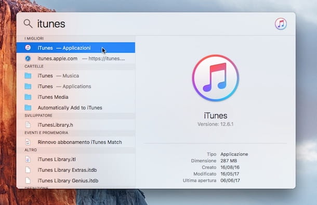Screen dimensions: 317x205
Task: Click the ALTRO section header
Action: coord(31,150)
